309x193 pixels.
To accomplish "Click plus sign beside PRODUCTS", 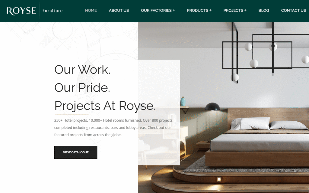I will pos(210,11).
